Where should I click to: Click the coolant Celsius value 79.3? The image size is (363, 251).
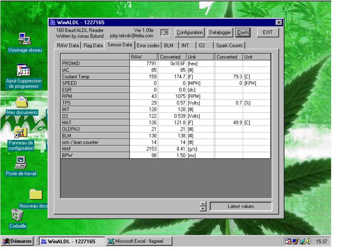click(x=229, y=77)
